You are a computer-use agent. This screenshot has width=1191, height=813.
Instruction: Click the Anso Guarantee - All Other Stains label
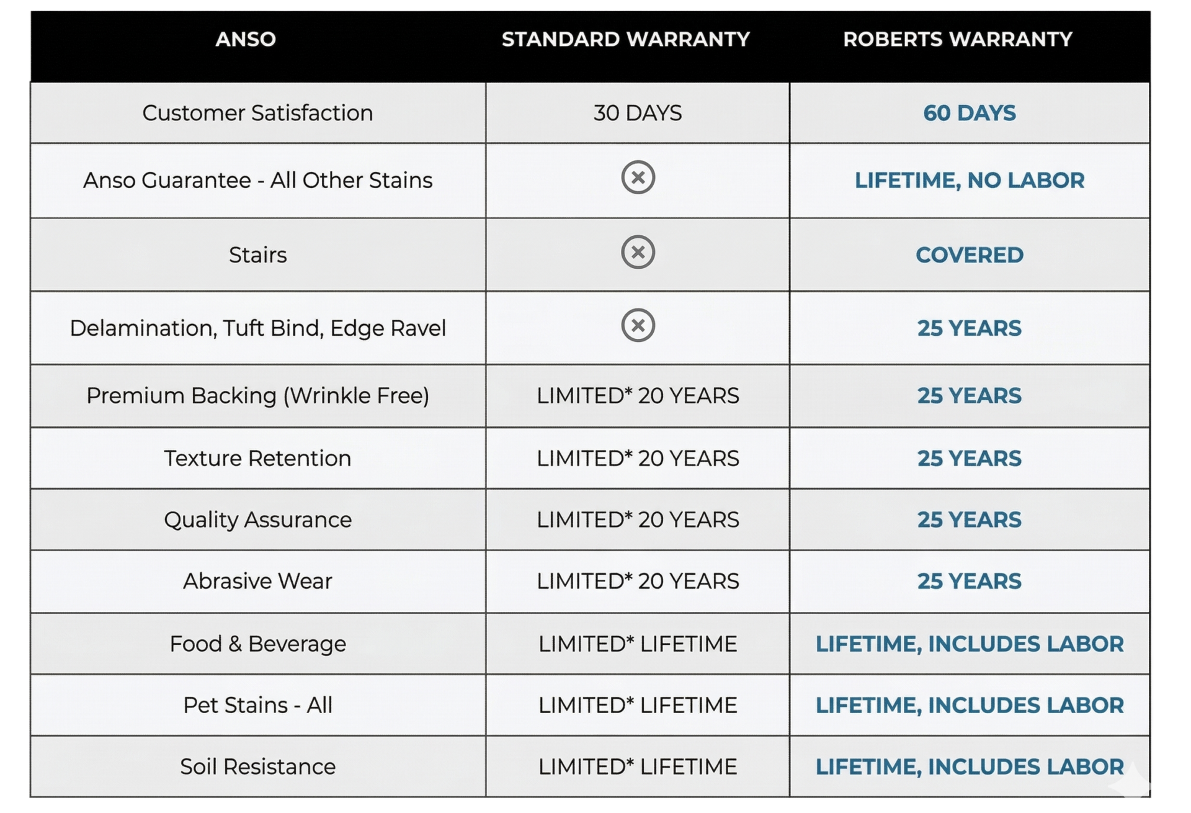coord(257,181)
